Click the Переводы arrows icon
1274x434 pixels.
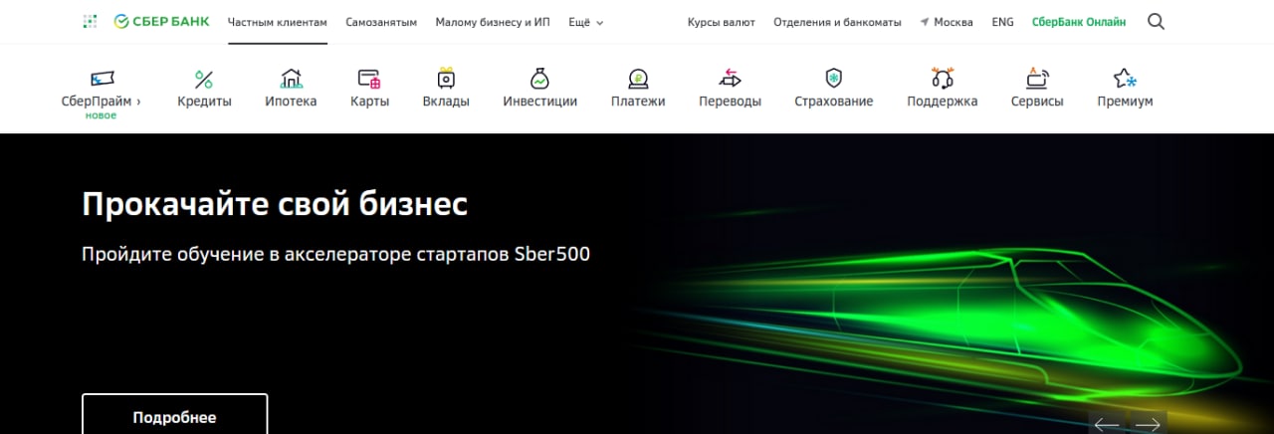730,79
